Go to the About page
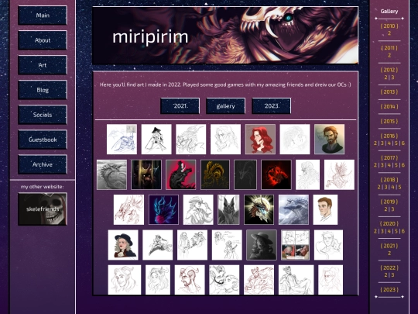 coord(43,40)
